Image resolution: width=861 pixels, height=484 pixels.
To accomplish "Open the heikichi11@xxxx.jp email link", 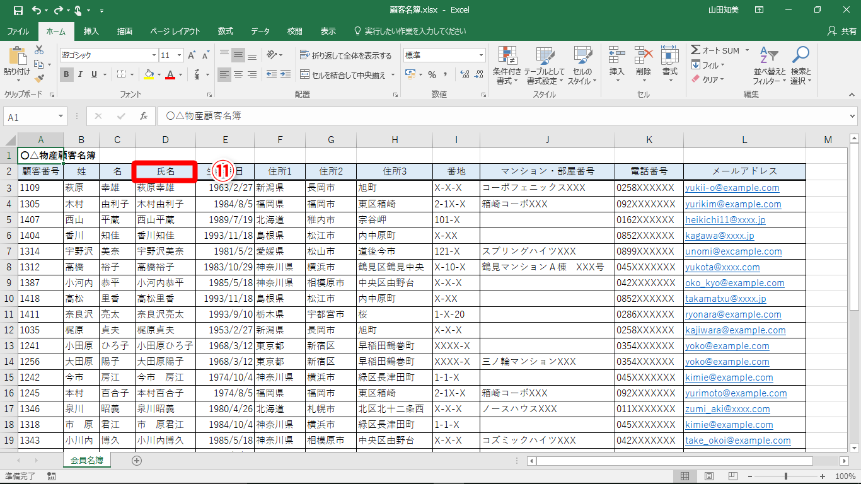I will click(725, 220).
